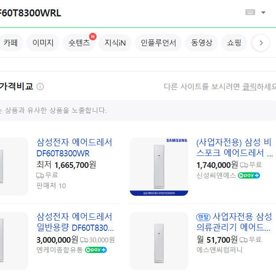Open the 렌탈 사업자전용 삼성 의류관리기 listing
This screenshot has width=276, height=276.
click(x=234, y=222)
